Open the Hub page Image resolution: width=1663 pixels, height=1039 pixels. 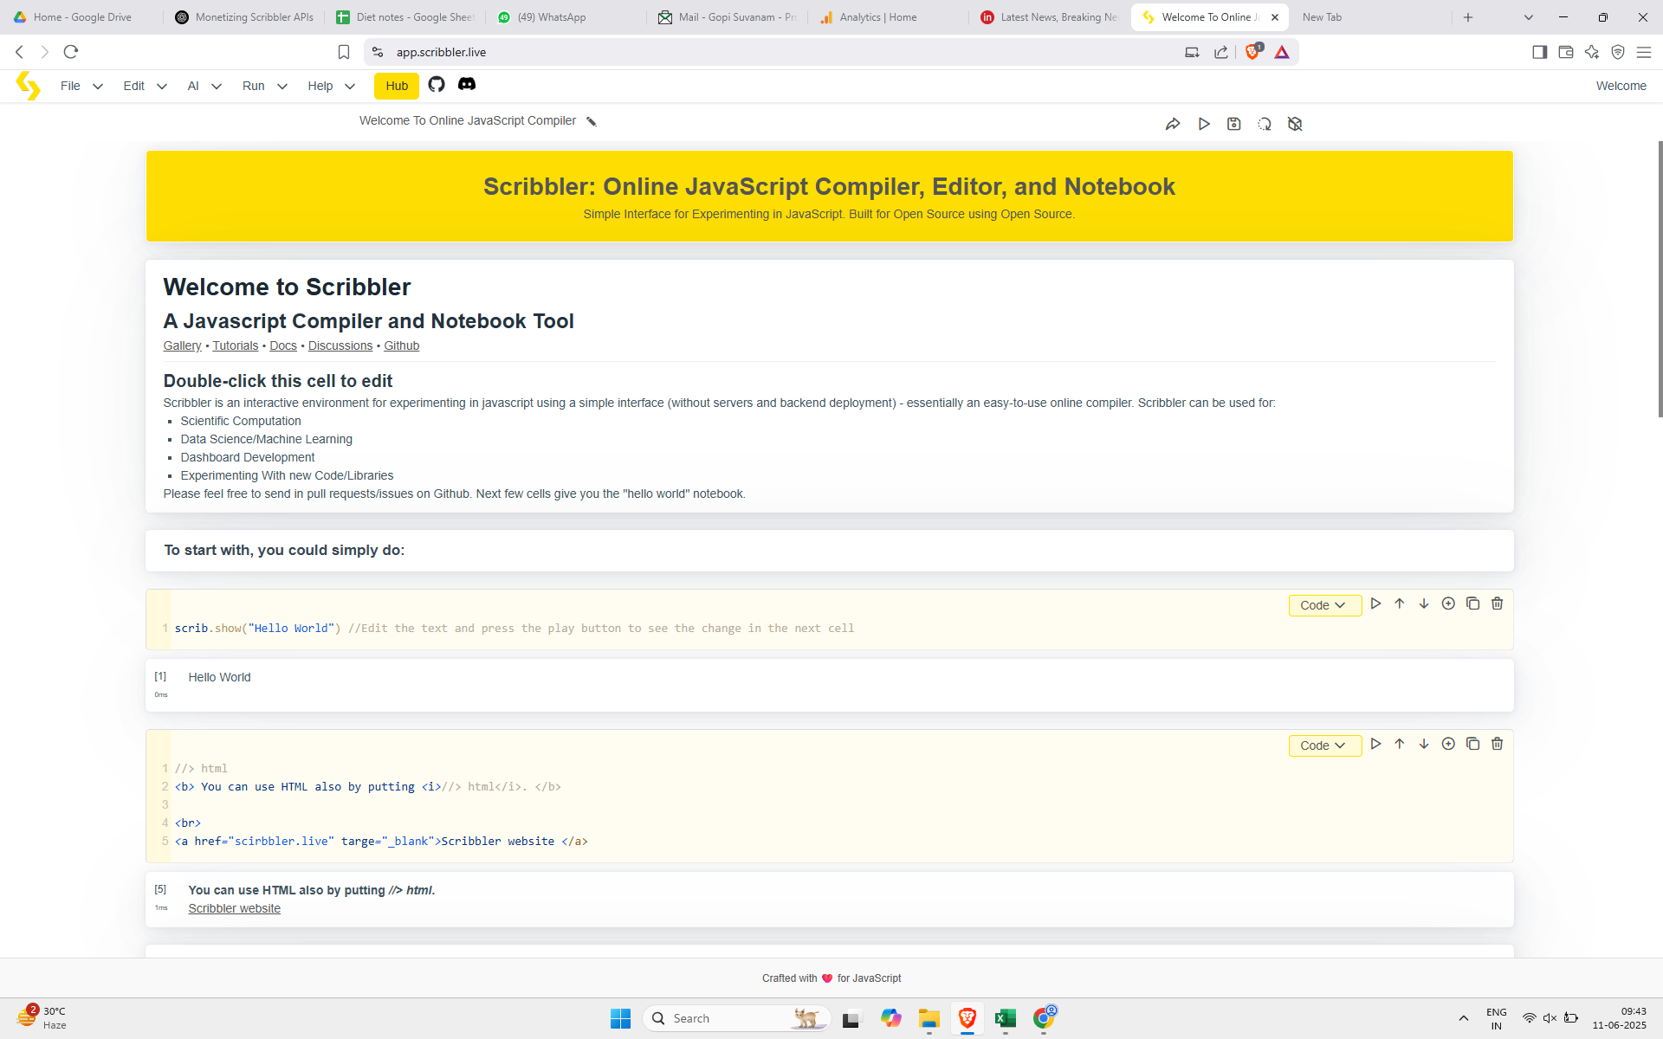coord(396,86)
